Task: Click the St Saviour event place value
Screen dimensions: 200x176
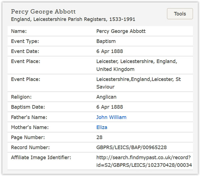Action: pos(139,83)
